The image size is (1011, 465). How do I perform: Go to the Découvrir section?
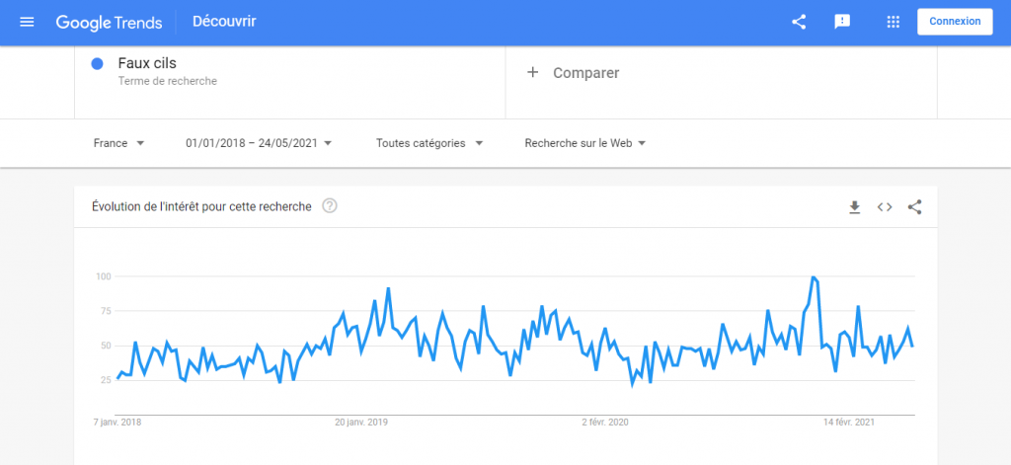click(228, 22)
